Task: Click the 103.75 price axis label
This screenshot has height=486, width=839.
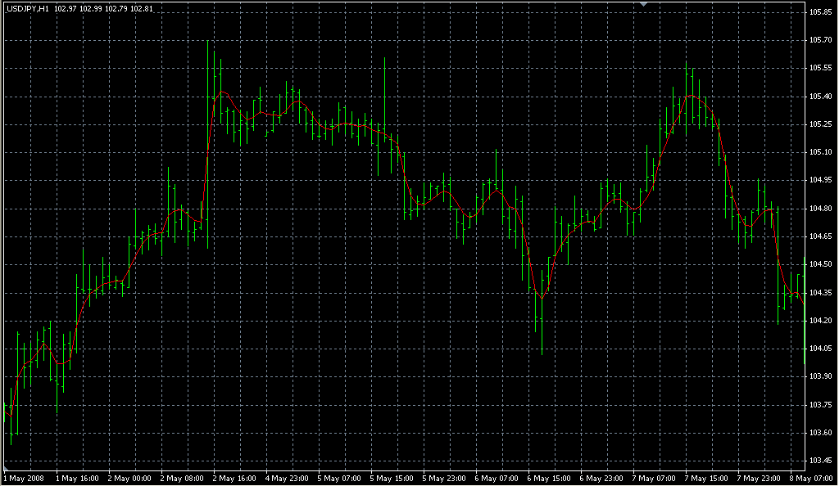Action: click(821, 405)
